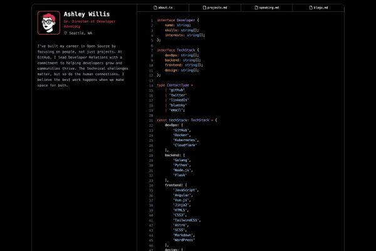Click the 'Markdown' entry in the code
Viewport: 376px width, 251px height.
point(183,235)
